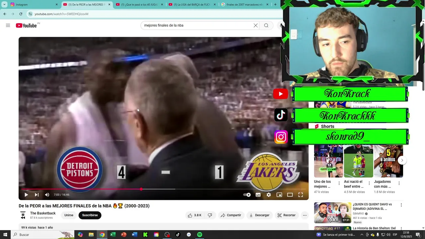Open the 'Jugadores con más' Short thumbnail

pos(388,161)
